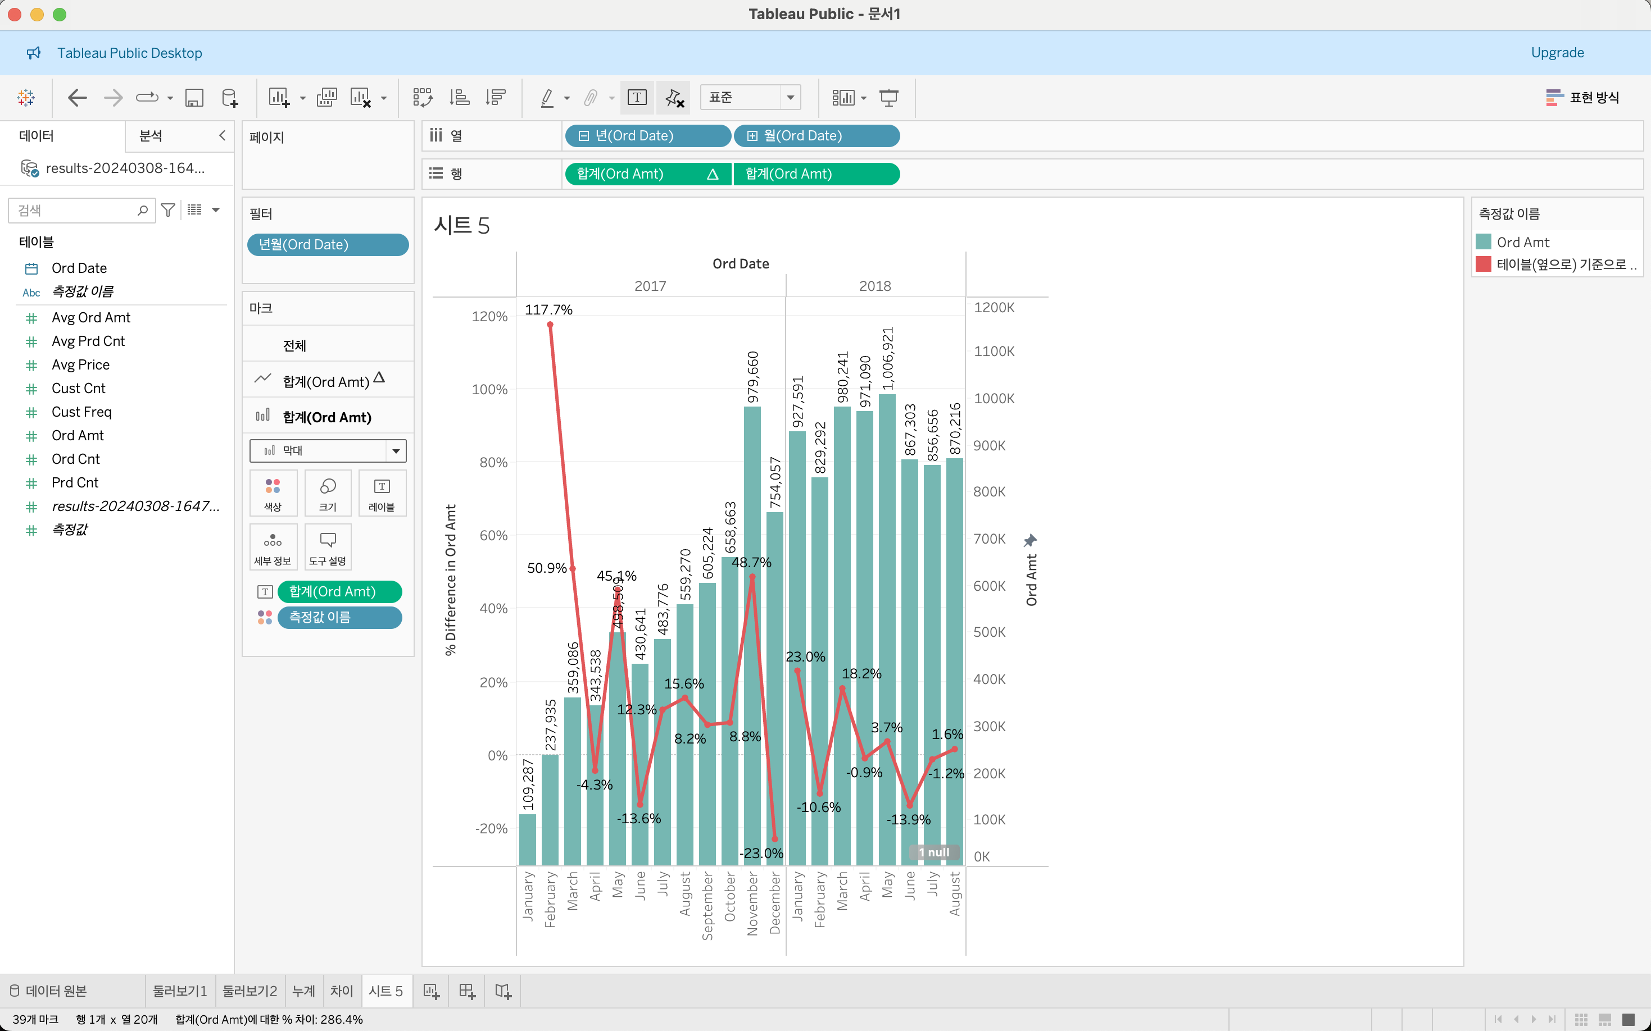The width and height of the screenshot is (1651, 1031).
Task: Click the Save floppy disk icon
Action: point(194,98)
